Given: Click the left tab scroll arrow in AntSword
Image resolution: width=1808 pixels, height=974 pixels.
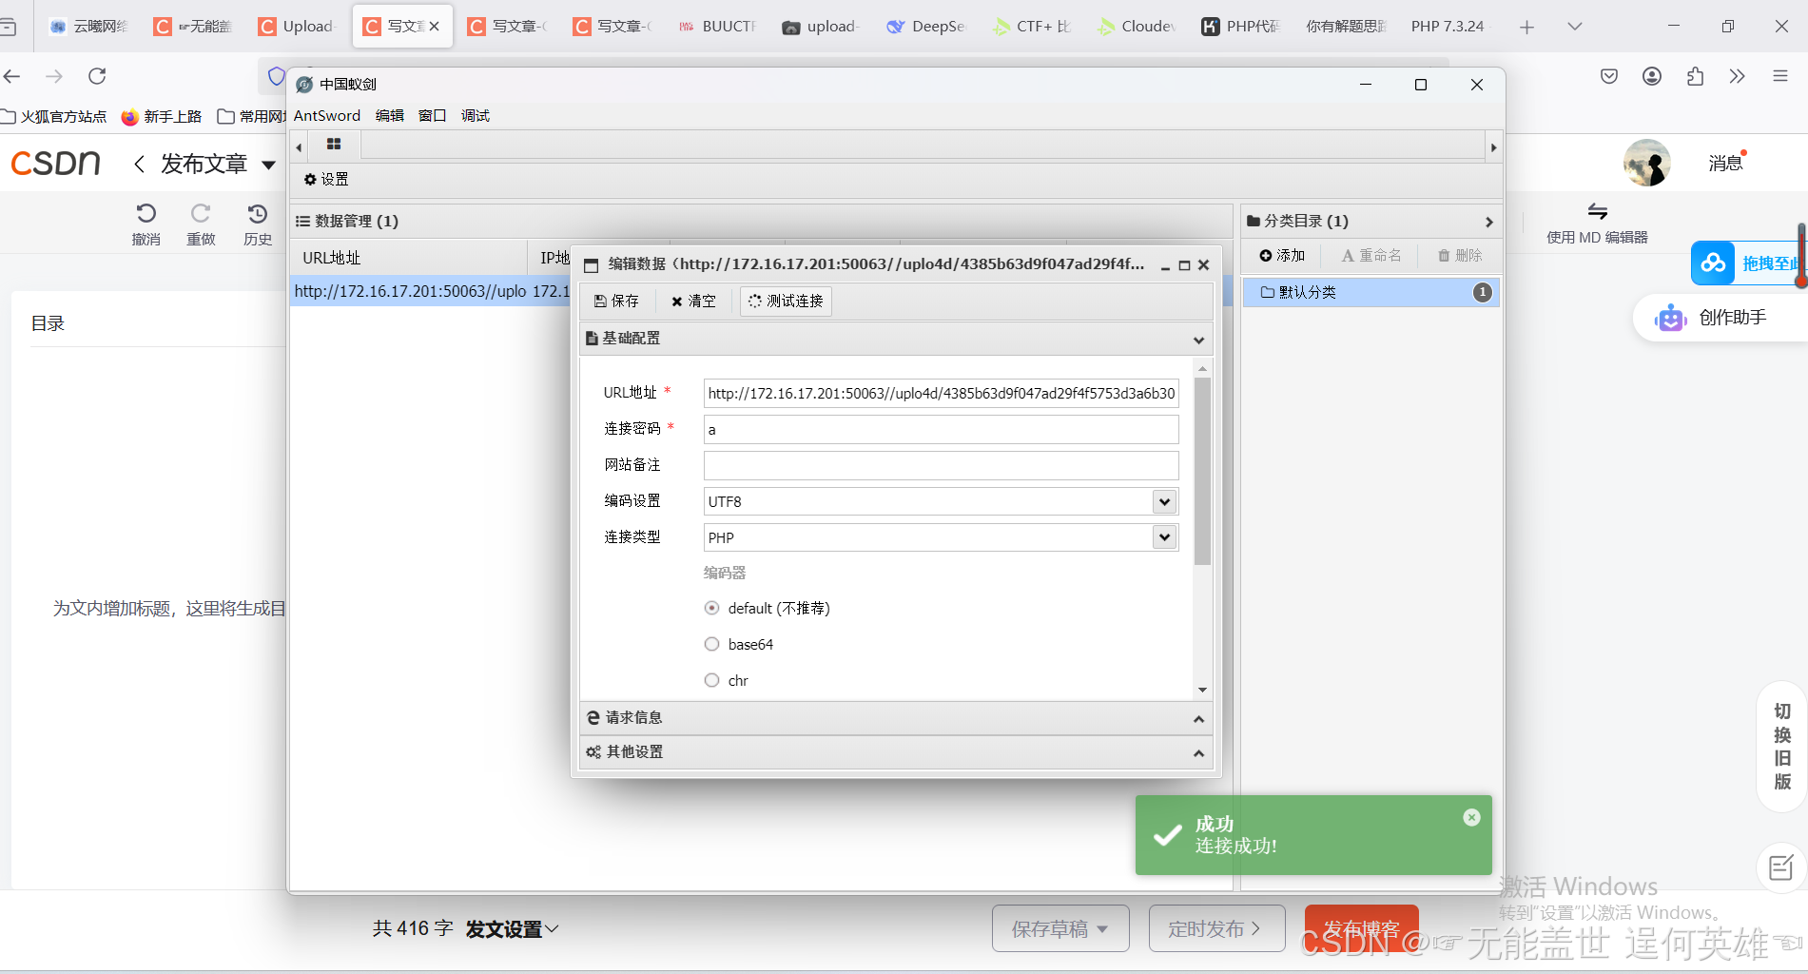Looking at the screenshot, I should [x=299, y=146].
